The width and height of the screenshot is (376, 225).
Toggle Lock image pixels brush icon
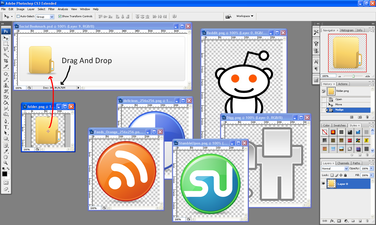(337, 175)
